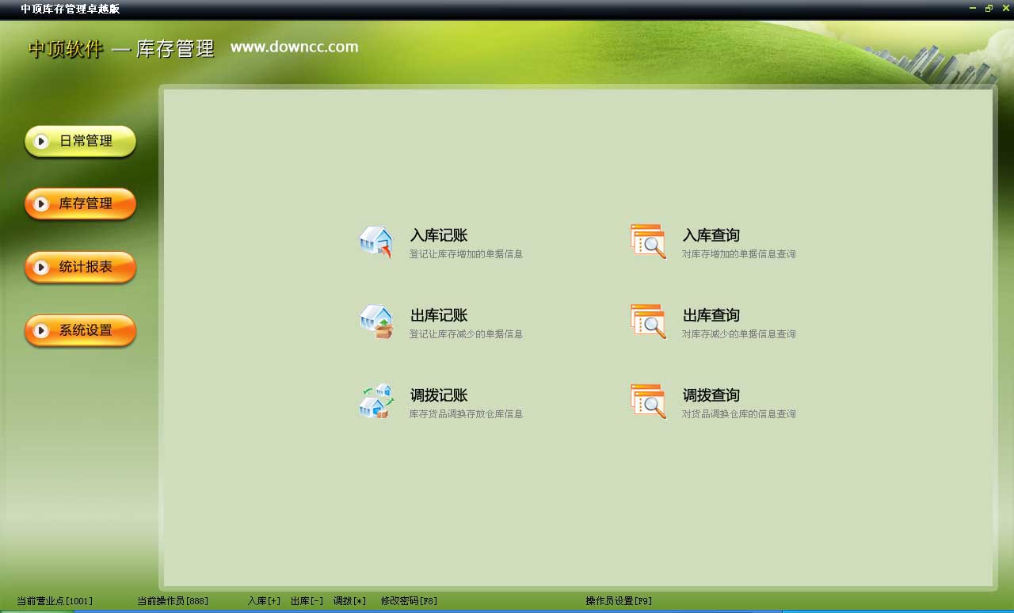Image resolution: width=1014 pixels, height=613 pixels.
Task: Open the 调拨记账 (transfer entry) icon
Action: [438, 395]
